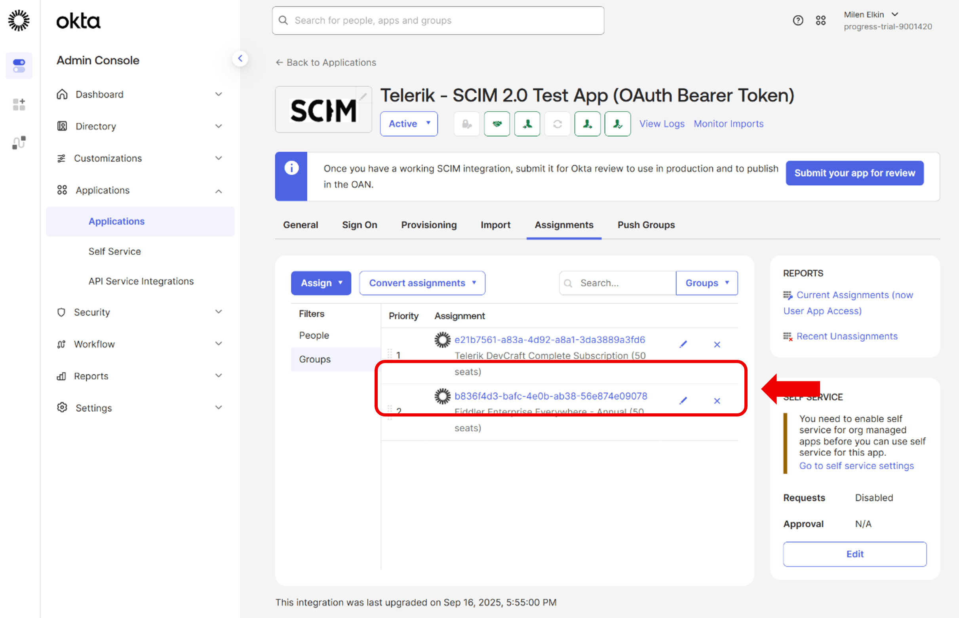Filter assignments by Groups in Filters list

pos(335,359)
